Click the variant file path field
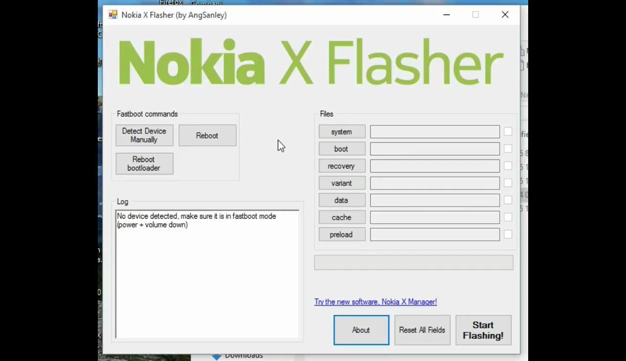626x361 pixels. (x=435, y=183)
